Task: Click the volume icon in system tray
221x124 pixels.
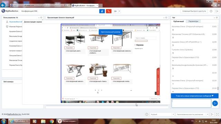Action: (x=206, y=121)
